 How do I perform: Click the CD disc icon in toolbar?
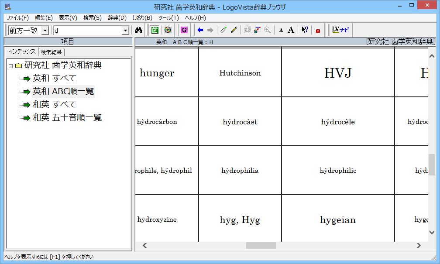click(x=167, y=30)
